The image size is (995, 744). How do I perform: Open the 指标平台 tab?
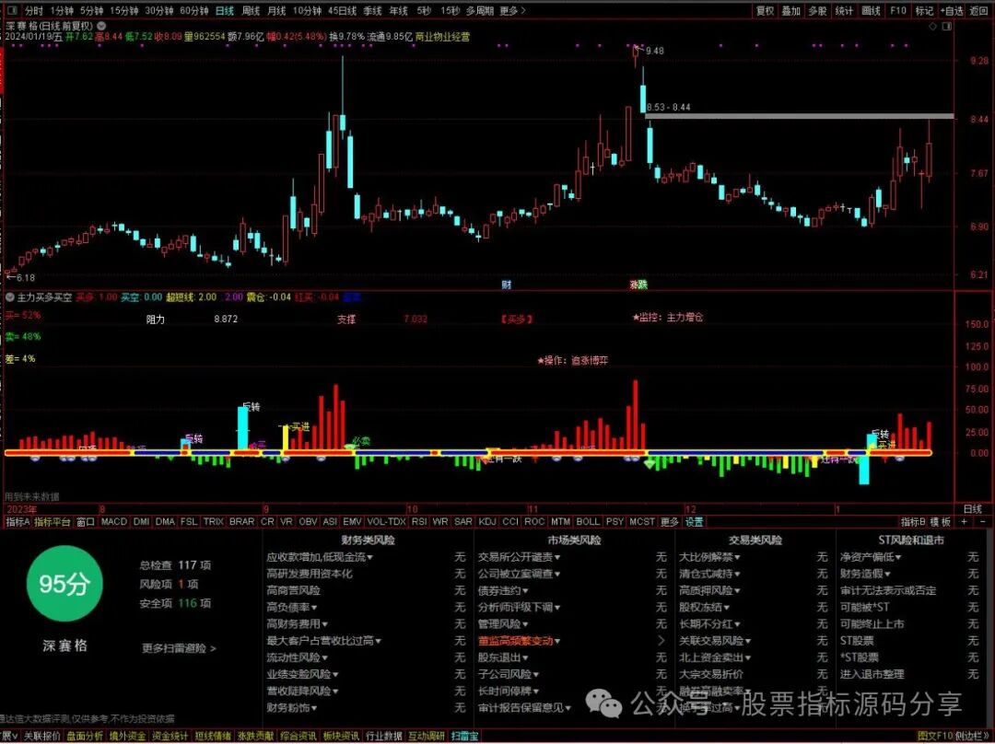point(52,521)
